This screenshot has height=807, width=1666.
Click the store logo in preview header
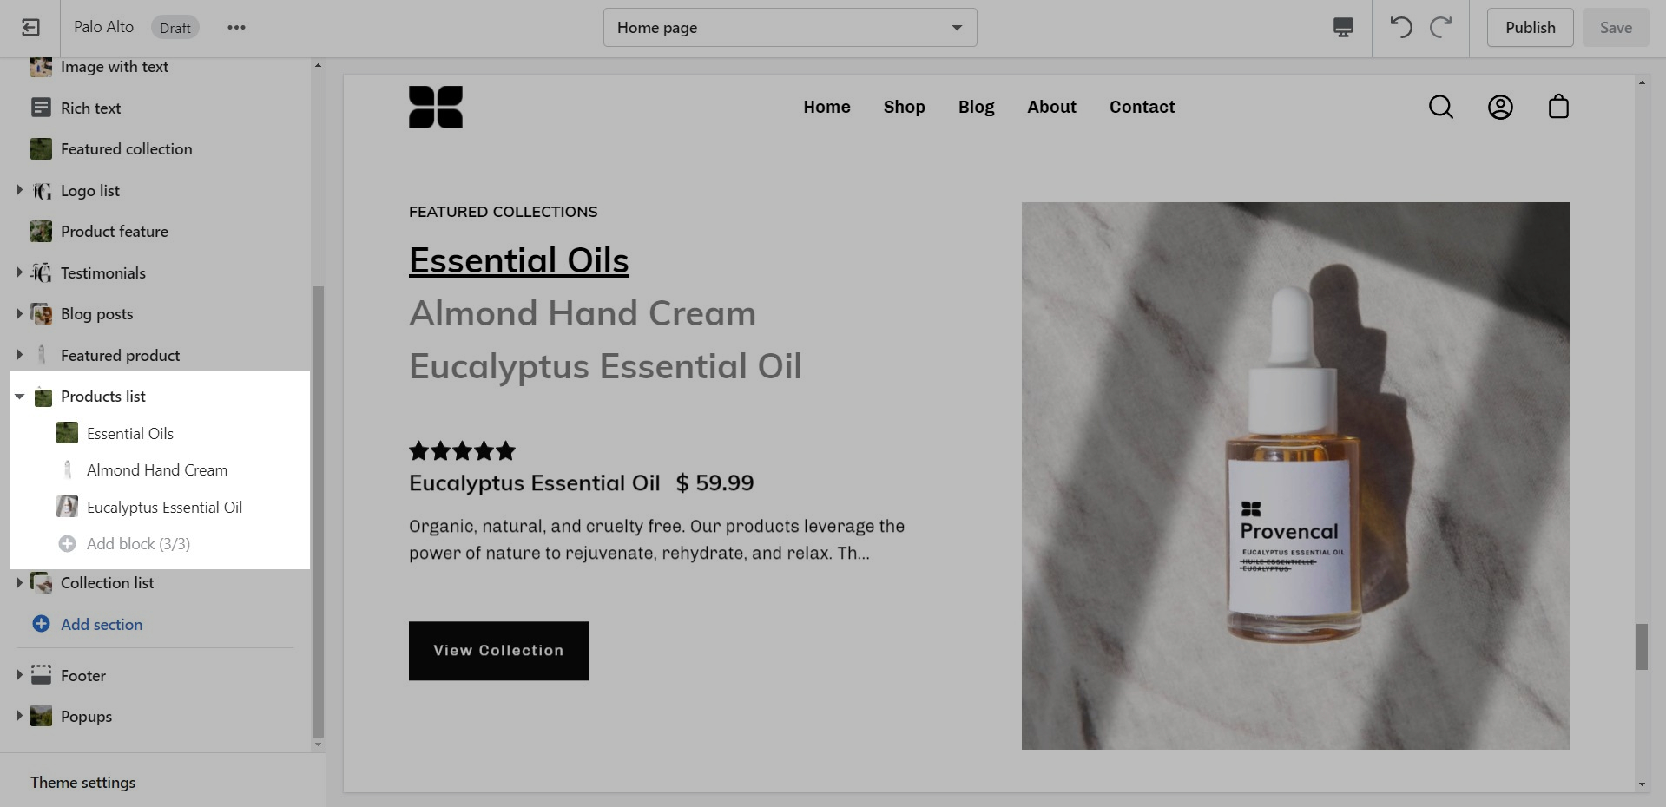pos(436,107)
